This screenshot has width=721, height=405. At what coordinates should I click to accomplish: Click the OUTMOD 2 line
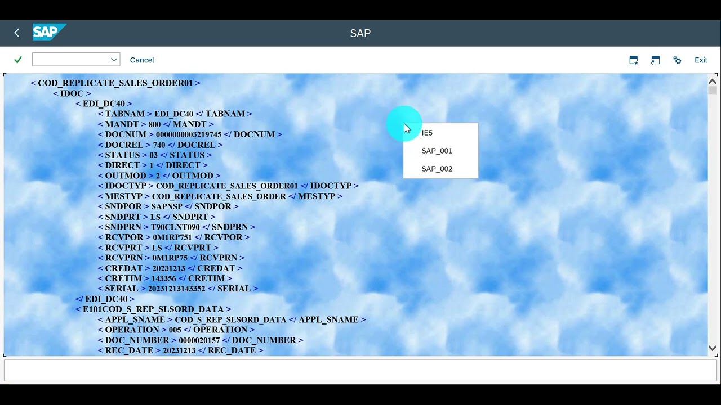click(x=159, y=175)
